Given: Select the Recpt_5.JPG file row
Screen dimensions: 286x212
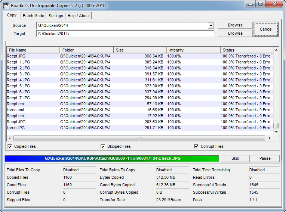Looking at the screenshot, I should (140, 86).
